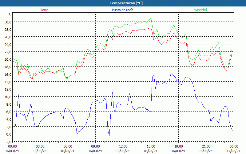Click the 06:00 time axis label
This screenshot has height=154, width=246.
[x=68, y=147]
